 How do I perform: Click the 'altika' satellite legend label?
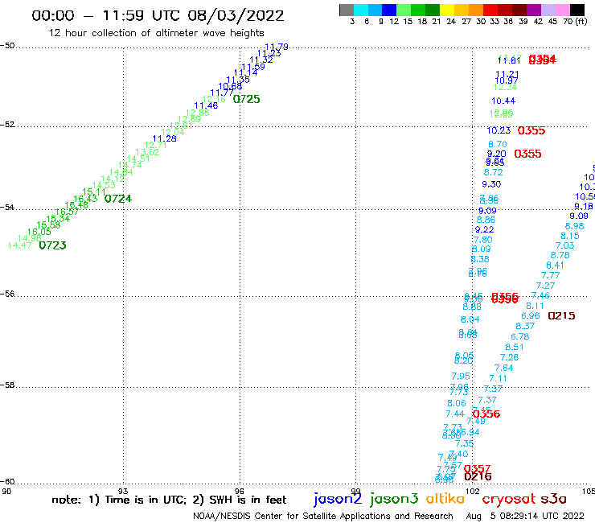click(445, 498)
